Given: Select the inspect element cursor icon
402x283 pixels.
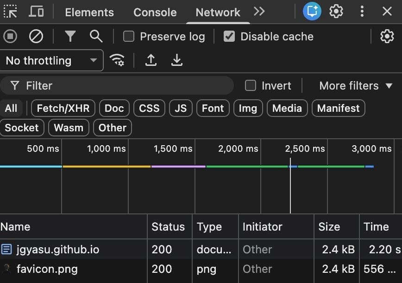Looking at the screenshot, I should pyautogui.click(x=10, y=11).
